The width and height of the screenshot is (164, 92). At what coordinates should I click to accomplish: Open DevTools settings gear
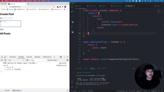click(x=61, y=57)
